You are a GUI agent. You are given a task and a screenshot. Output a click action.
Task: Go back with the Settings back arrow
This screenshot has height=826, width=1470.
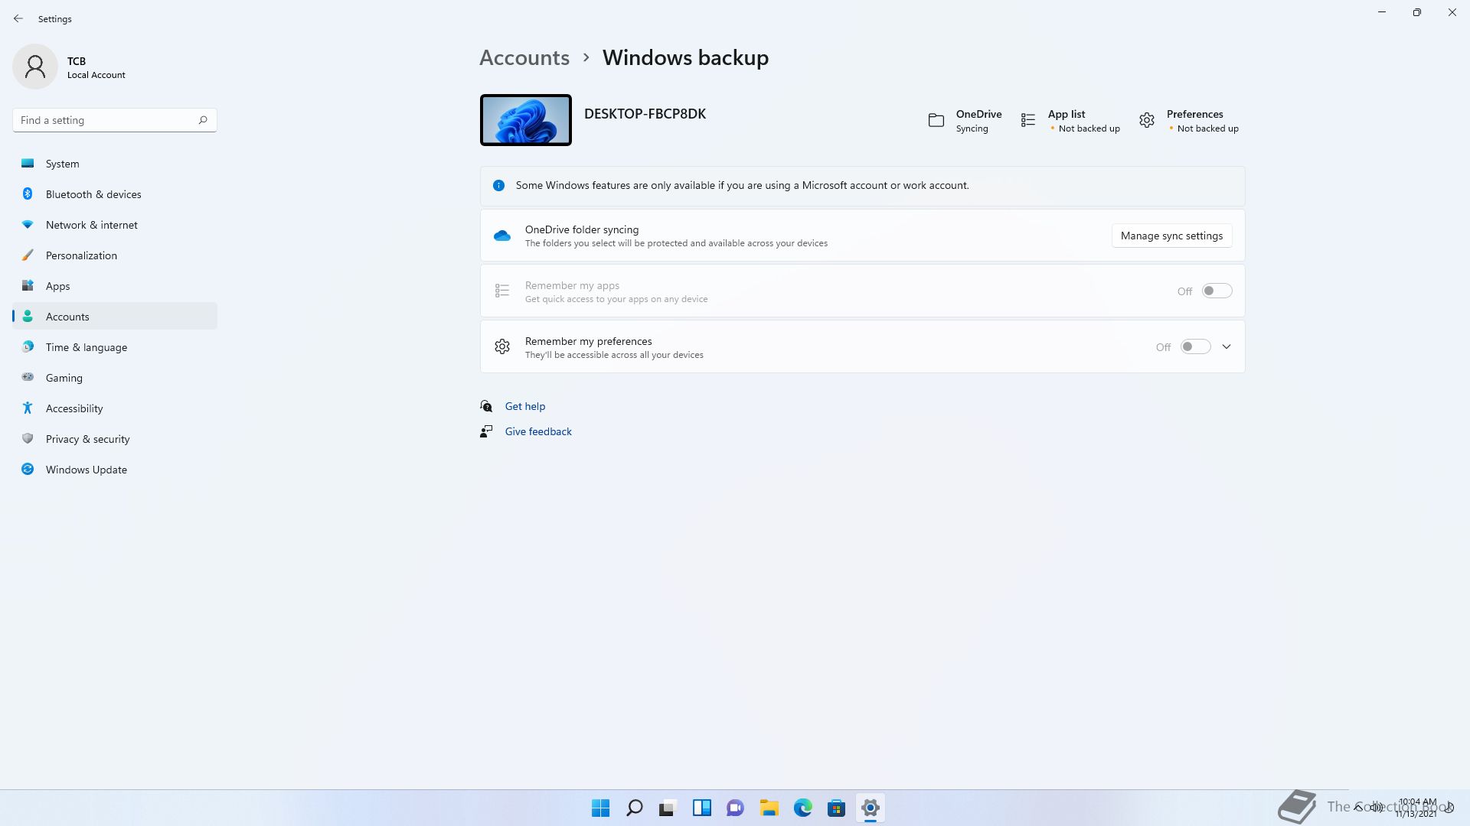[x=18, y=18]
